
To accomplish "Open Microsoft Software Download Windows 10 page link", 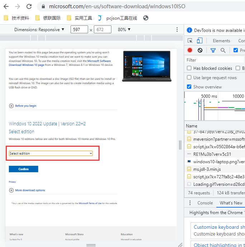I will (x=60, y=63).
